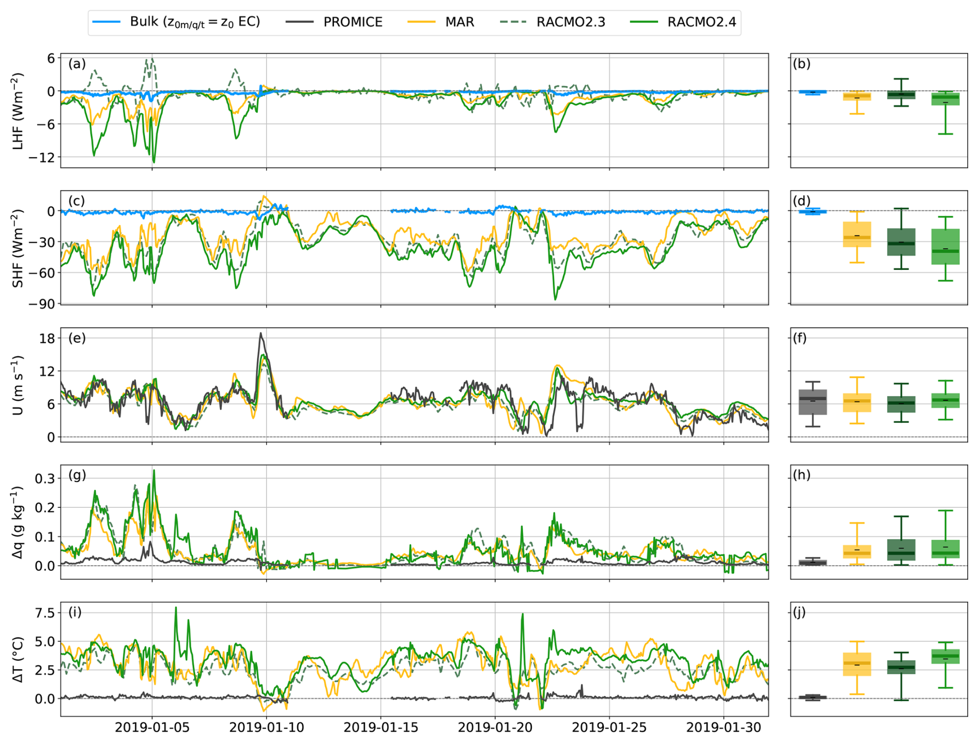Screen dimensions: 978x742
Task: Click the panel (c) label
Action: pos(77,201)
